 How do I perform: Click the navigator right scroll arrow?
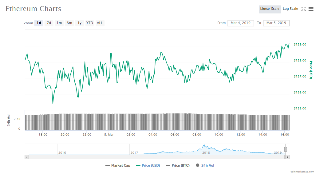[287, 157]
